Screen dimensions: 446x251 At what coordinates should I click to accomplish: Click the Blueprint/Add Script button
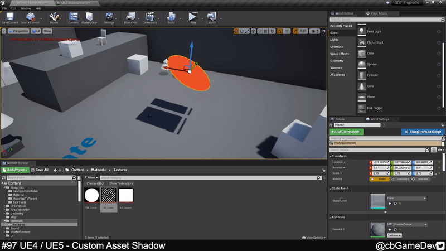point(423,132)
